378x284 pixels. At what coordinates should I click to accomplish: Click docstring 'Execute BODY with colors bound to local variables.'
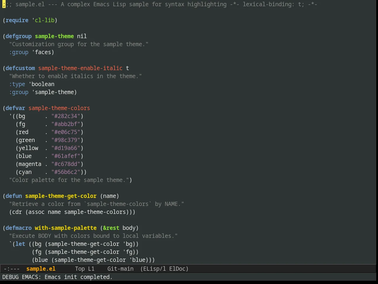coord(93,236)
